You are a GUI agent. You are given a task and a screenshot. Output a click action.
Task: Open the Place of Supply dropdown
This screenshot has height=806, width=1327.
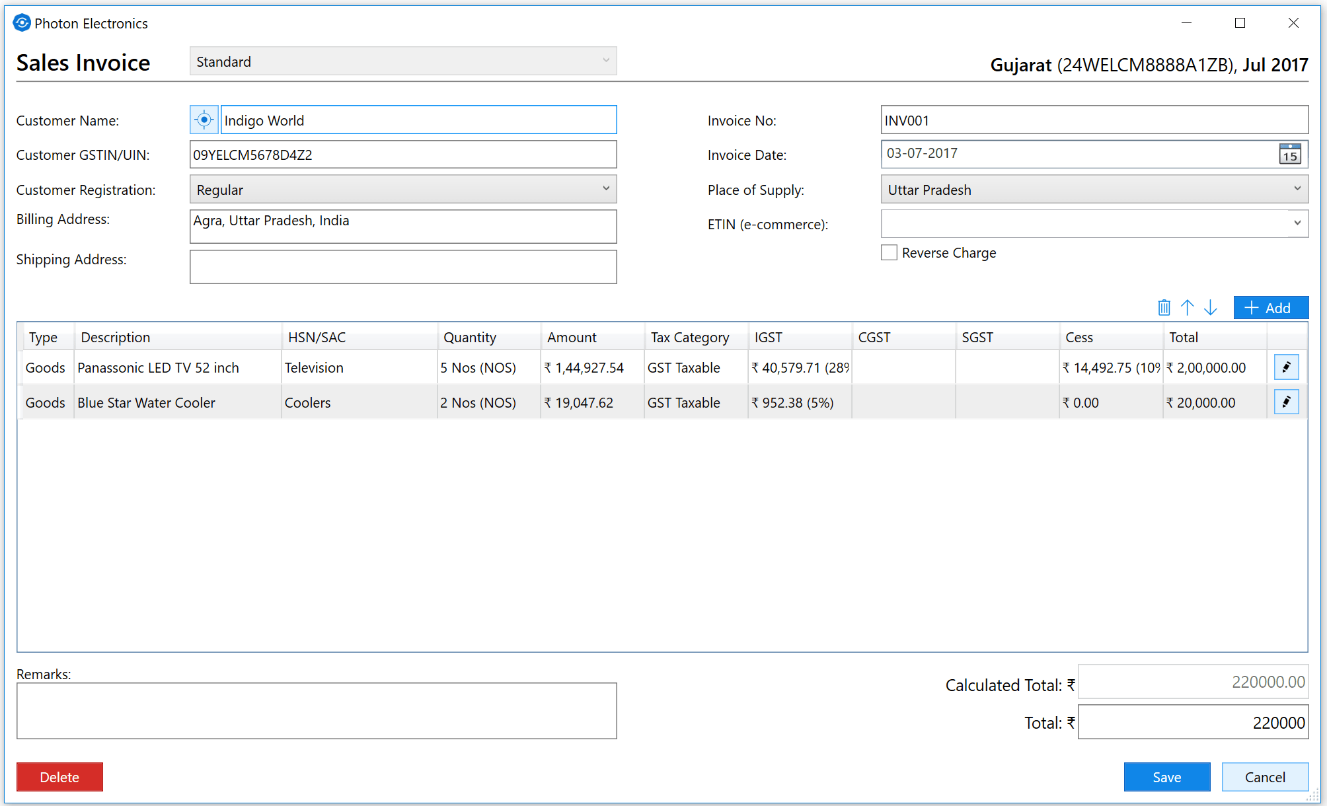pyautogui.click(x=1094, y=190)
